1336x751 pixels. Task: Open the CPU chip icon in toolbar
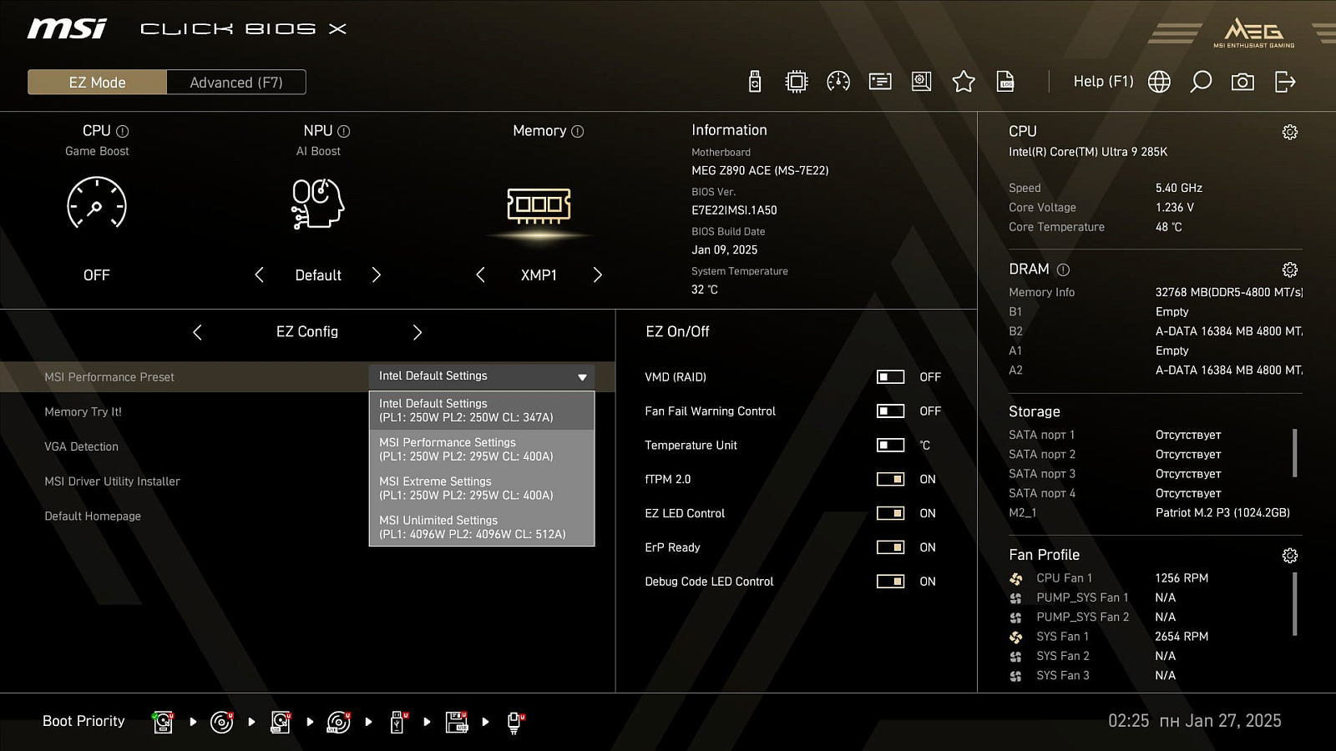click(797, 82)
